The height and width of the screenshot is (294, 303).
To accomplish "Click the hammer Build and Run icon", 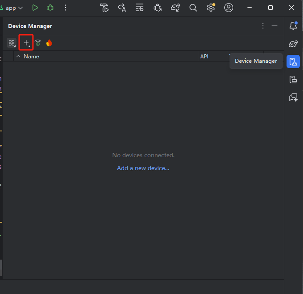I will [x=105, y=8].
